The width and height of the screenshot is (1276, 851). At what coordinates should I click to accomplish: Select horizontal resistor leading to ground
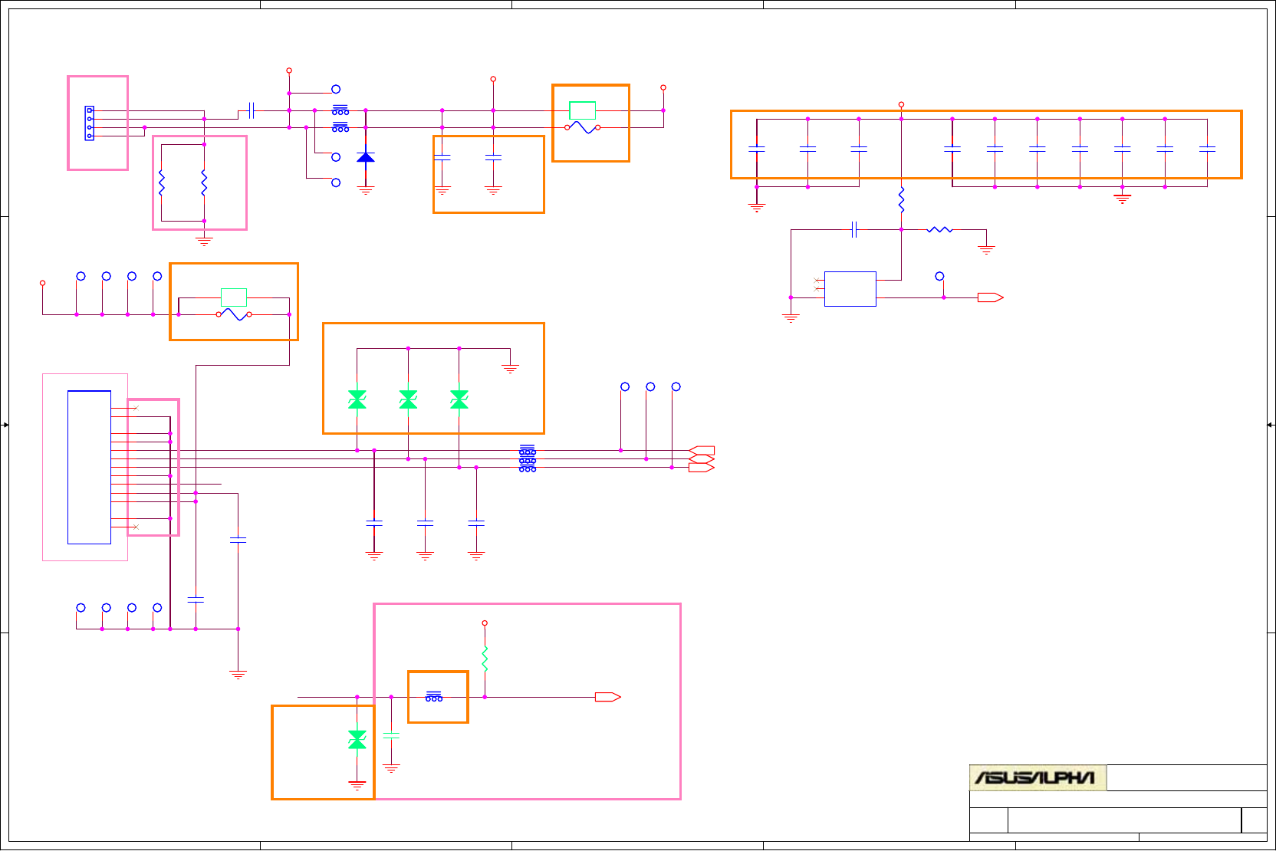[940, 229]
